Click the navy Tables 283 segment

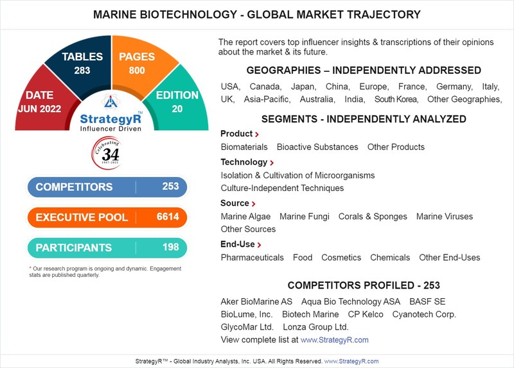(82, 63)
